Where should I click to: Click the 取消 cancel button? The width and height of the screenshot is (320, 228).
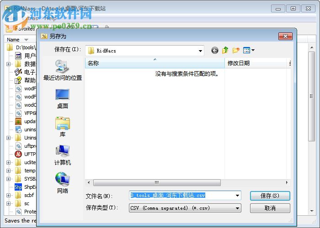(x=270, y=208)
